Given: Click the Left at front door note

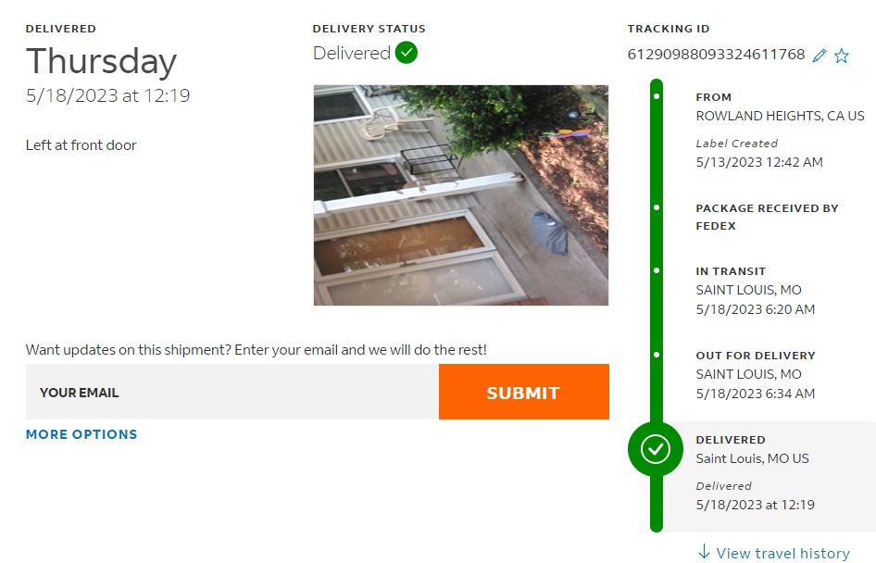Looking at the screenshot, I should (x=81, y=145).
